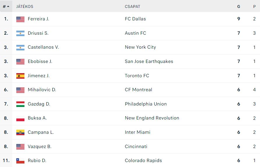The height and width of the screenshot is (167, 260).
Task: Click the Argentina flag beside Driussi S.
Action: coord(20,33)
